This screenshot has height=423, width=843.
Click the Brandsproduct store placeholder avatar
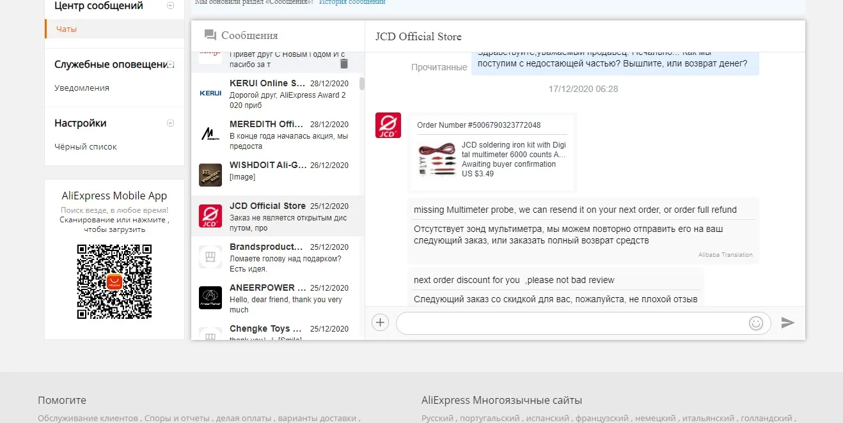(210, 257)
